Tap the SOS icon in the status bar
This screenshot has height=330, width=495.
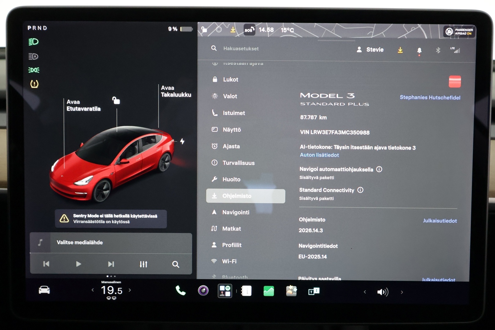coord(249,30)
